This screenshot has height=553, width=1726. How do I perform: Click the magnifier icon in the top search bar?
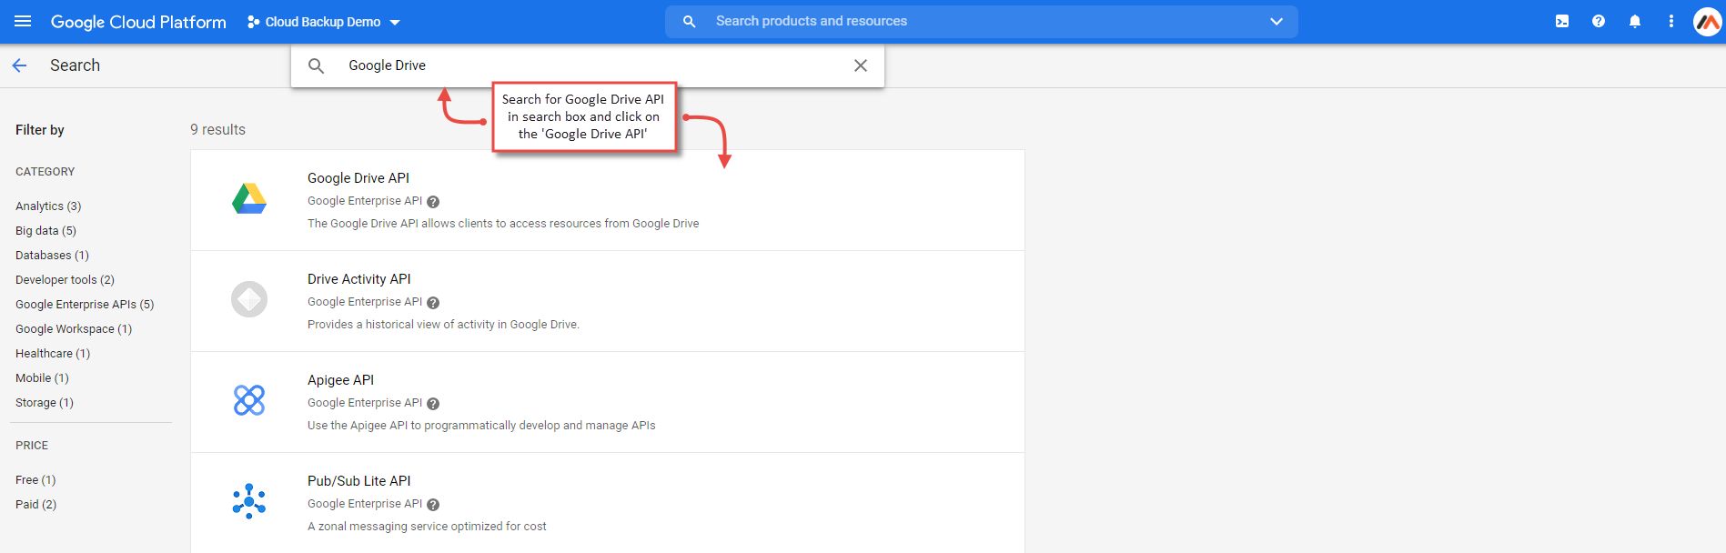tap(690, 21)
